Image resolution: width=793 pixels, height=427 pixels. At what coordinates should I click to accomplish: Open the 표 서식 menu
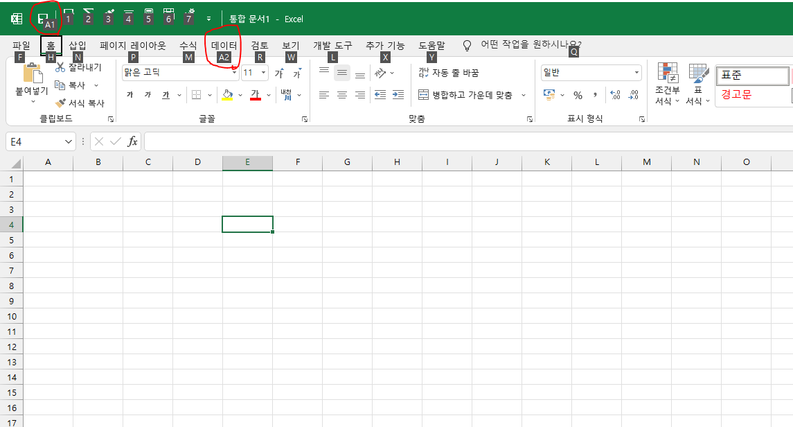698,84
